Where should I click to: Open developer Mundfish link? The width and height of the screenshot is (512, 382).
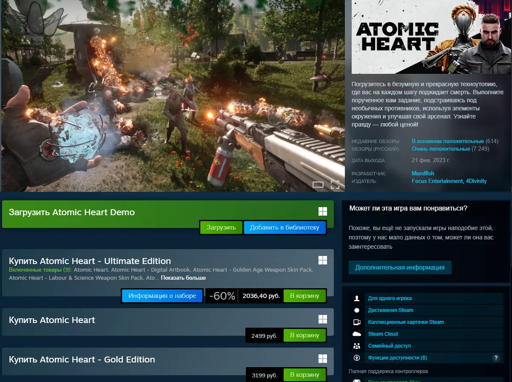pos(423,173)
